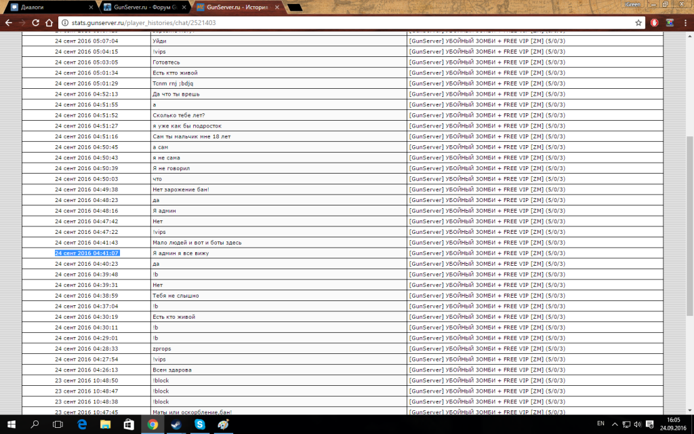Open the browser home page icon
This screenshot has width=694, height=434.
click(x=47, y=22)
